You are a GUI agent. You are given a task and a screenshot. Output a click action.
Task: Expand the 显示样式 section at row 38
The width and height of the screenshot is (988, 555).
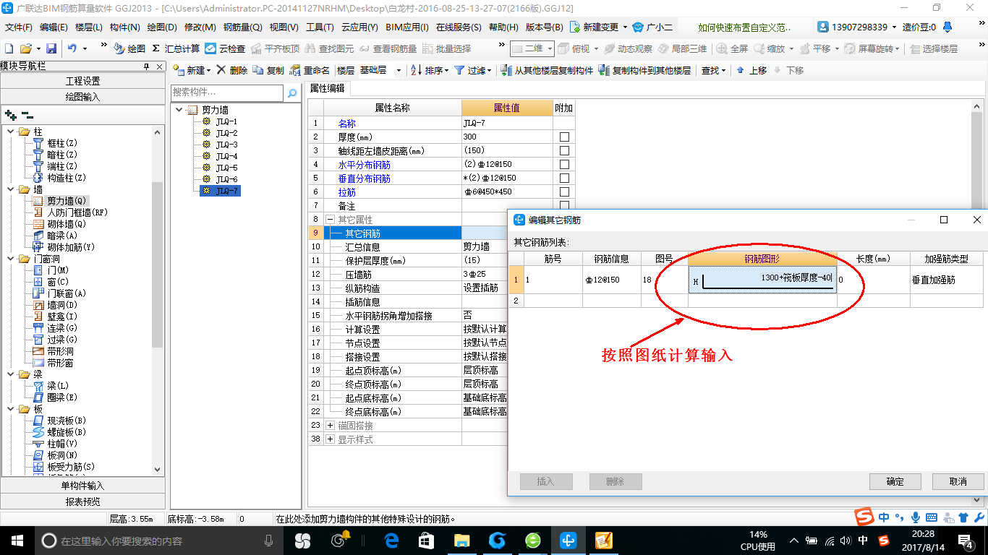click(330, 439)
